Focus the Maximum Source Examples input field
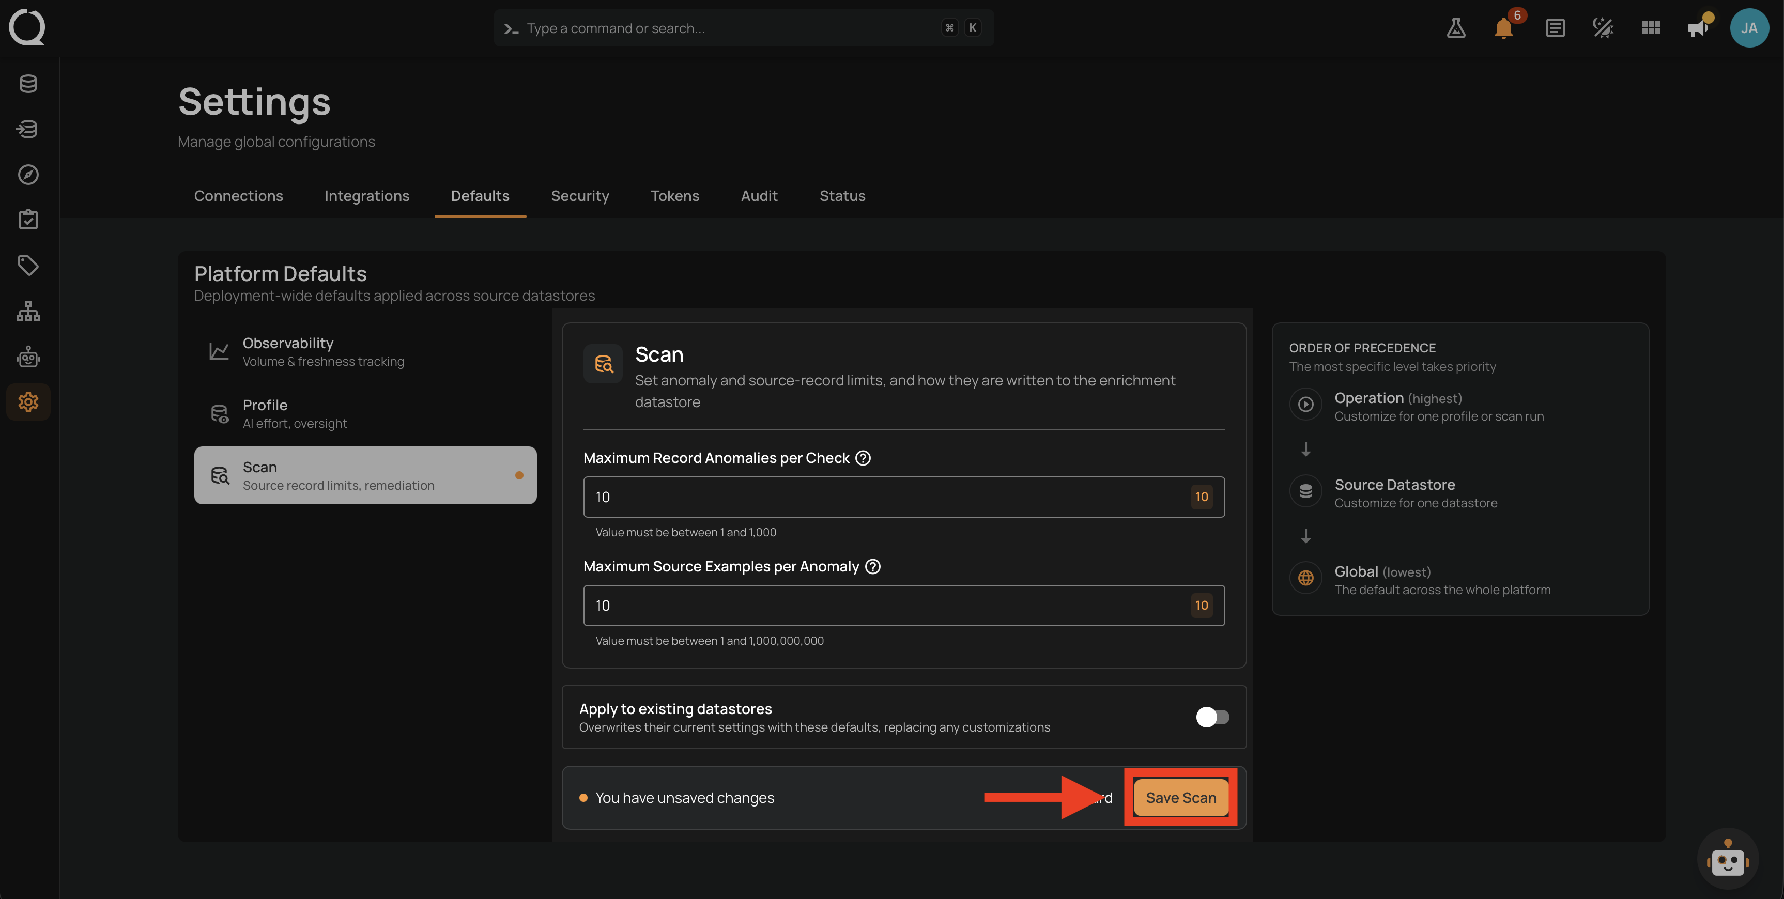The image size is (1784, 899). 904,606
